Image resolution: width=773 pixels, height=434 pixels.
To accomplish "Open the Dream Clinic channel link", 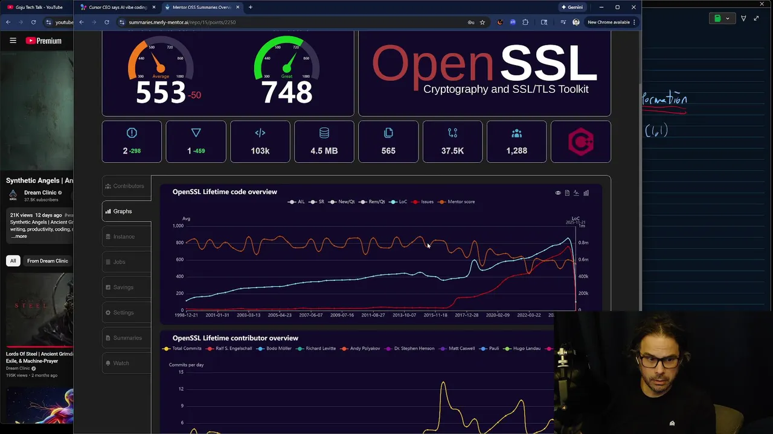I will click(x=40, y=193).
